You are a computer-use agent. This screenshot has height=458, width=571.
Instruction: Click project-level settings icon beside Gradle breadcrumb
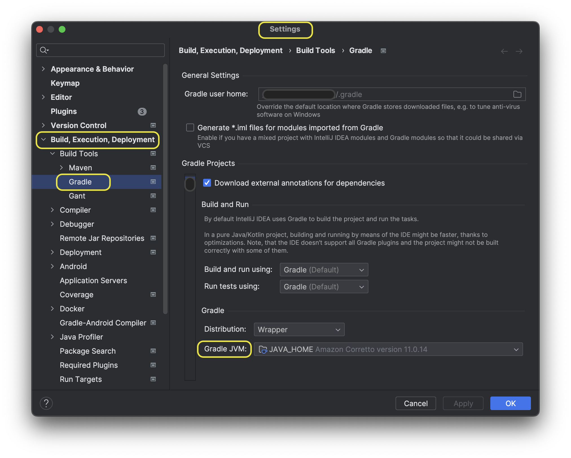(x=383, y=51)
